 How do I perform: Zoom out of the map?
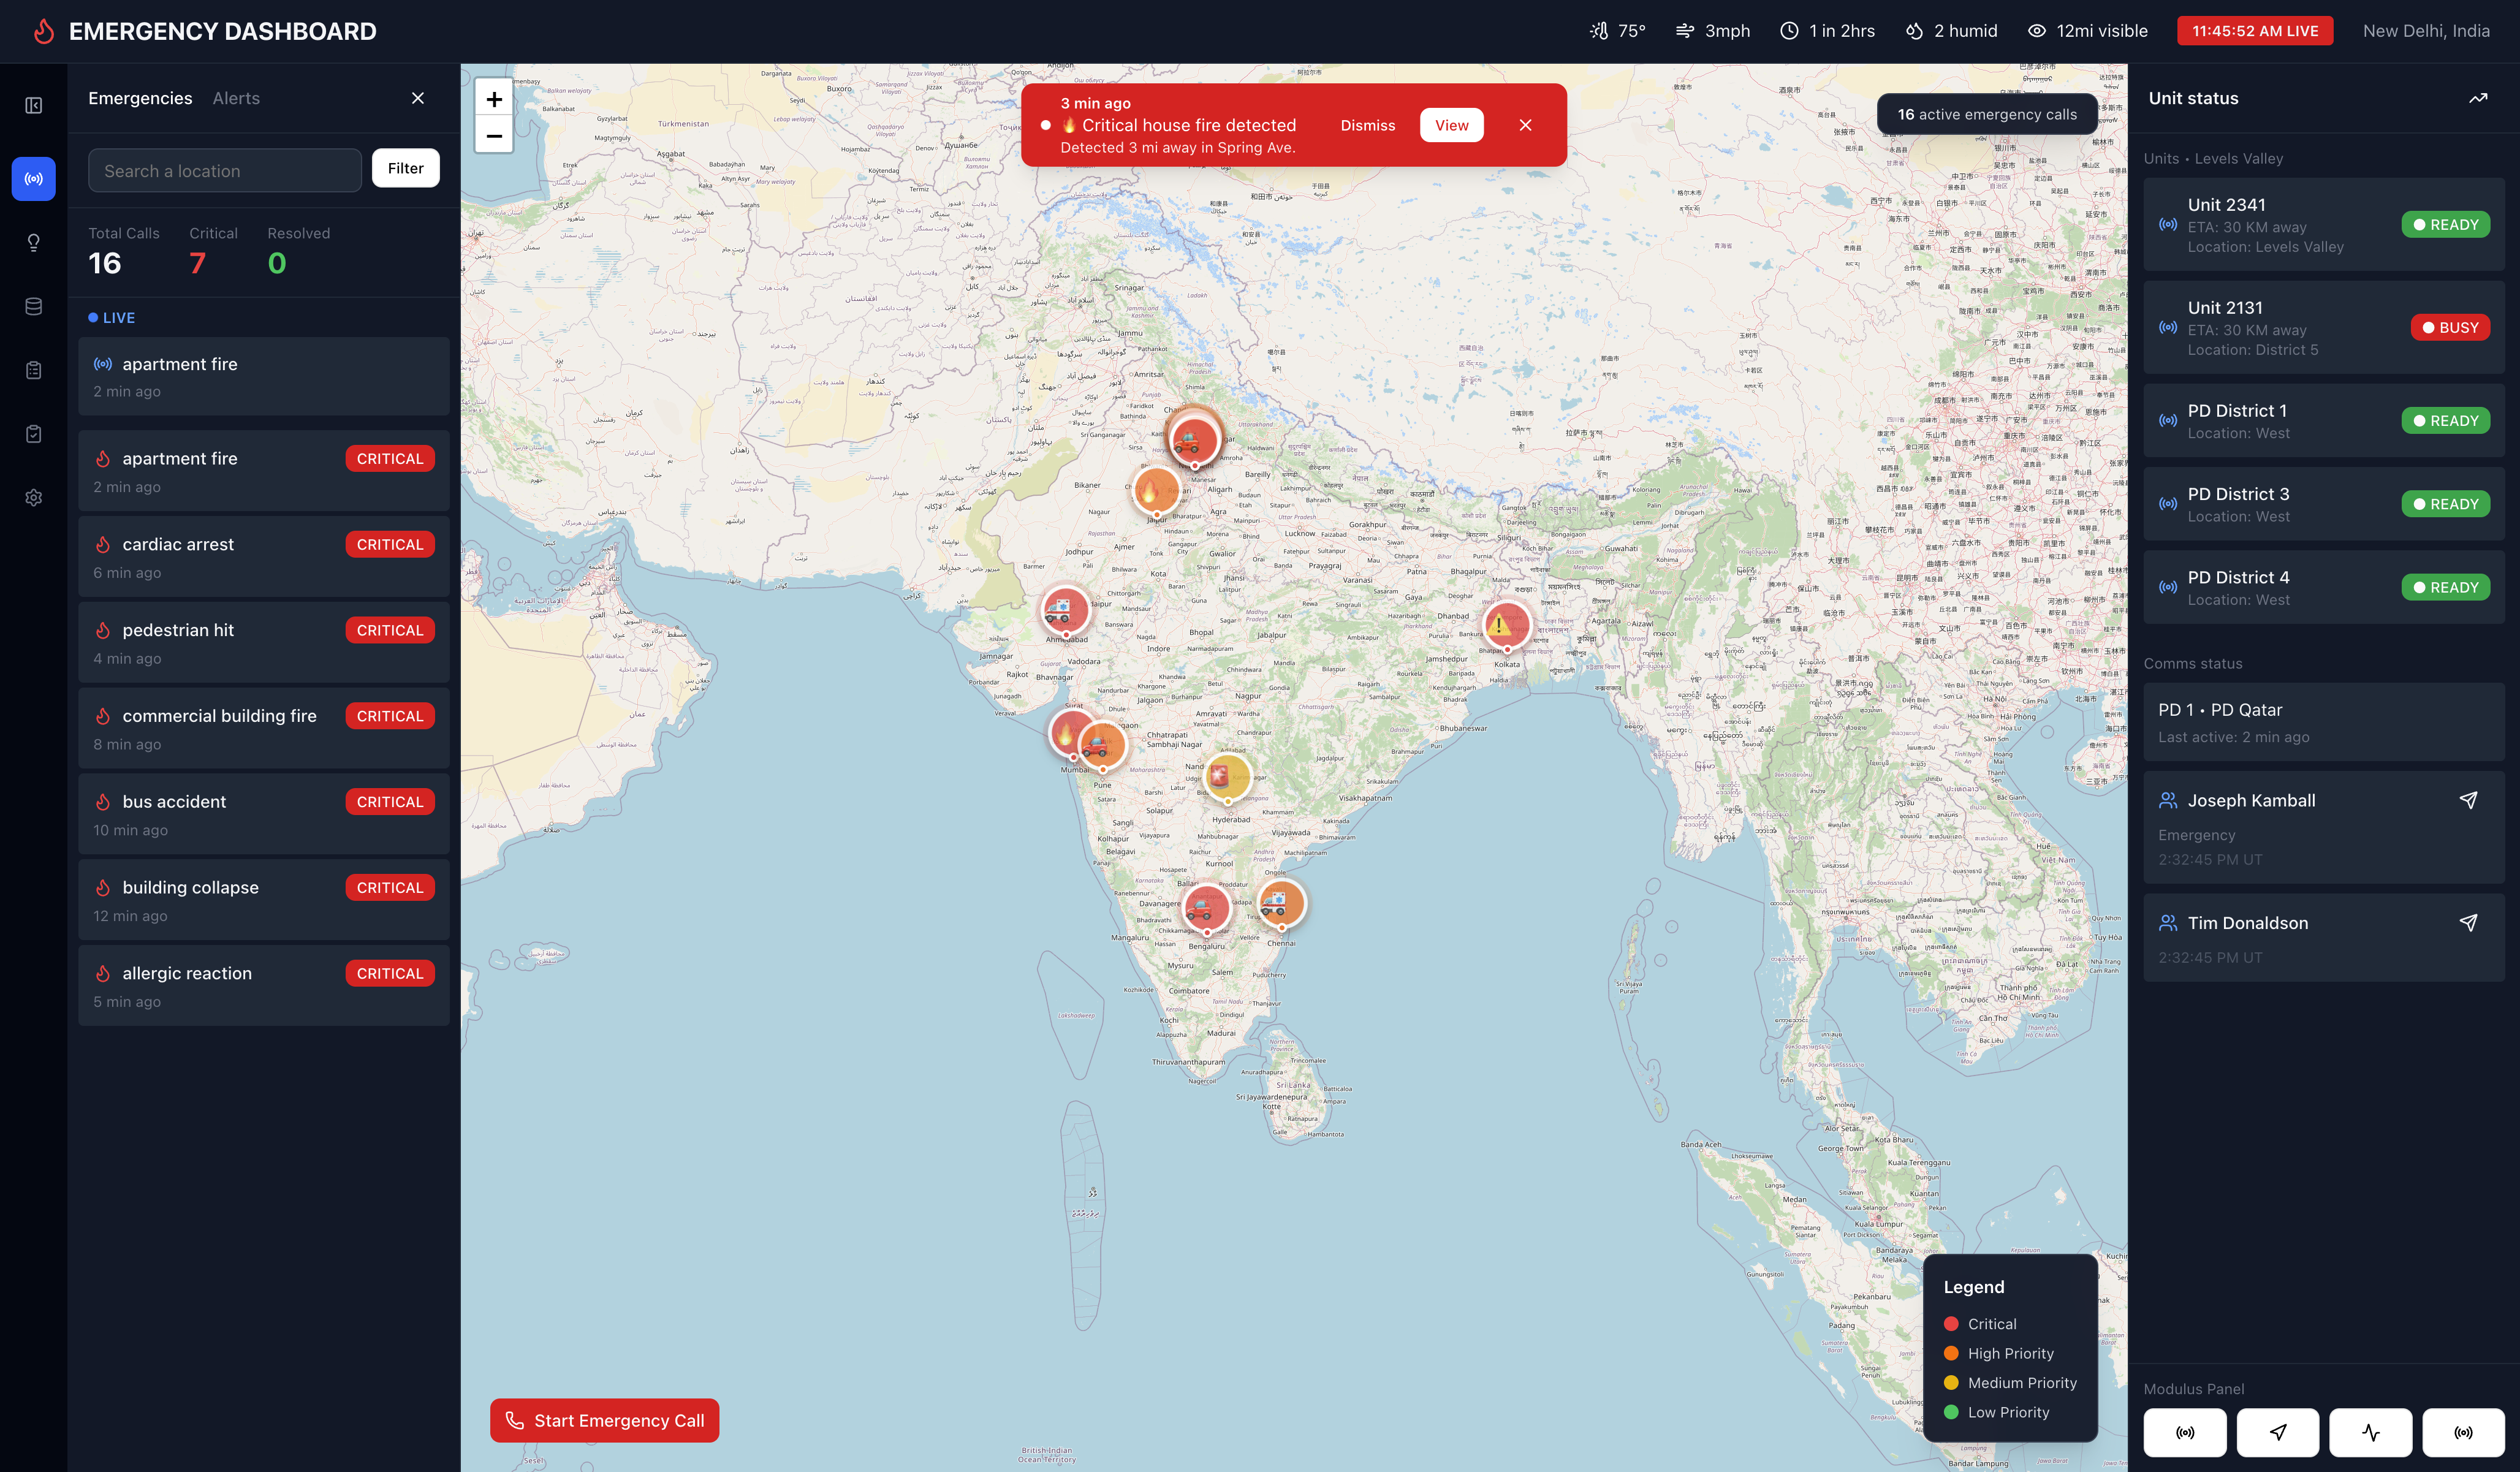click(x=494, y=135)
